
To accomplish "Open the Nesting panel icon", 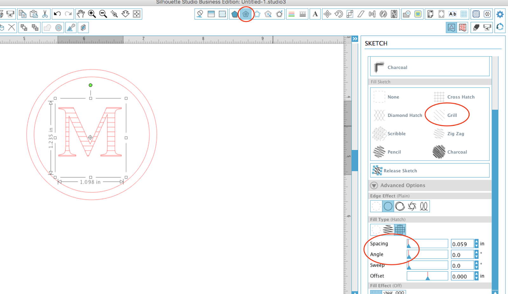I will (394, 14).
